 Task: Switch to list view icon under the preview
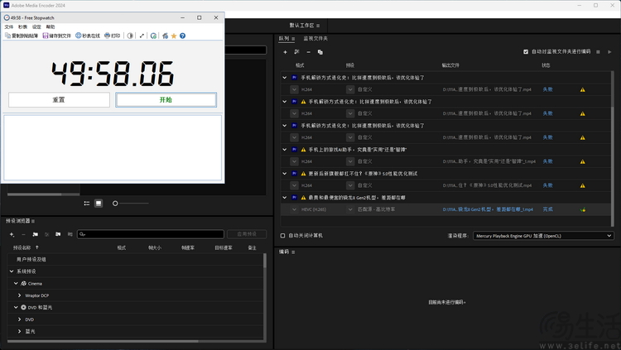click(x=87, y=203)
